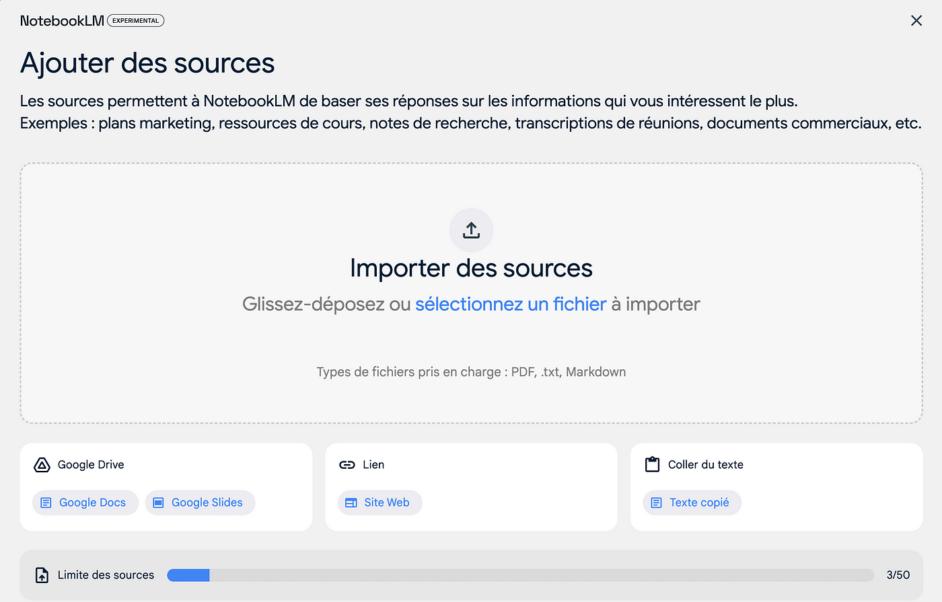Click the source limit progress bar
This screenshot has height=602, width=942.
pyautogui.click(x=520, y=575)
